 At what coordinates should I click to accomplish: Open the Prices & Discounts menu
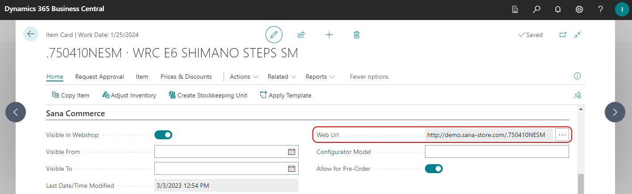click(186, 77)
